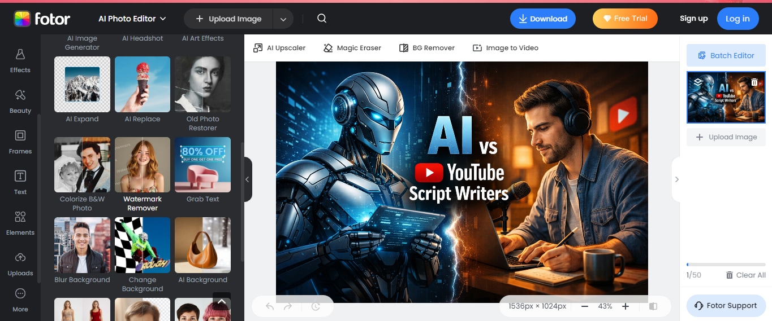Toggle the compare original icon
Viewport: 772px width, 321px height.
pyautogui.click(x=653, y=306)
